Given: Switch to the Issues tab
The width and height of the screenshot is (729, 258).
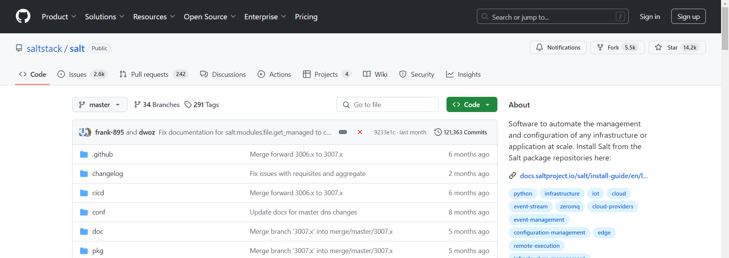Looking at the screenshot, I should (x=82, y=74).
